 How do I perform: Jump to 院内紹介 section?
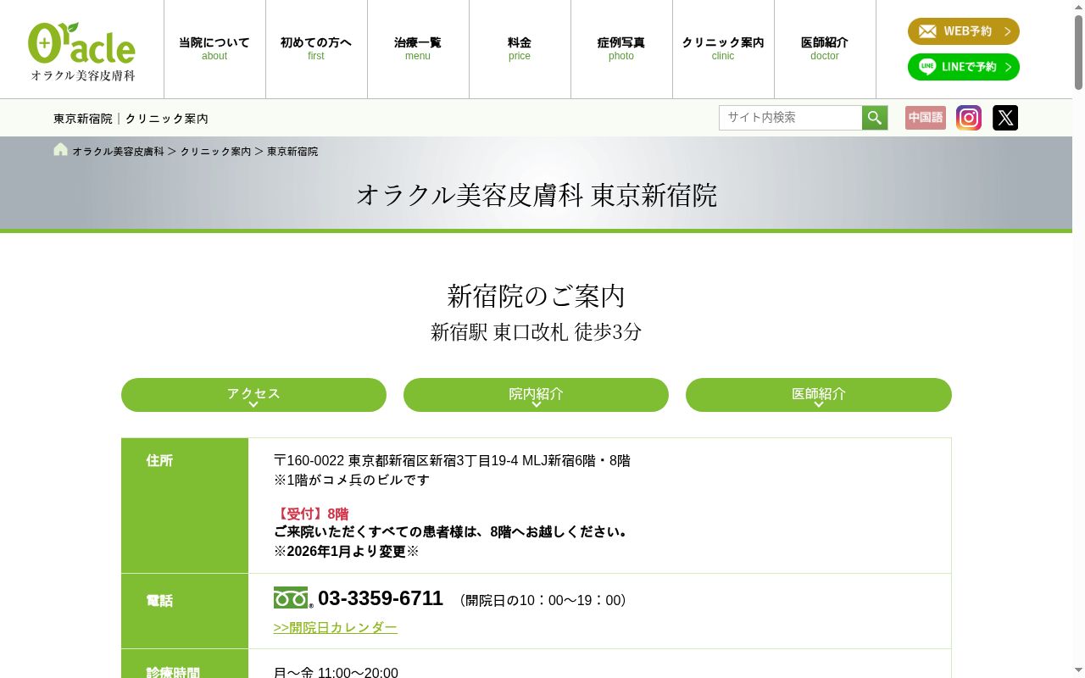tap(536, 395)
